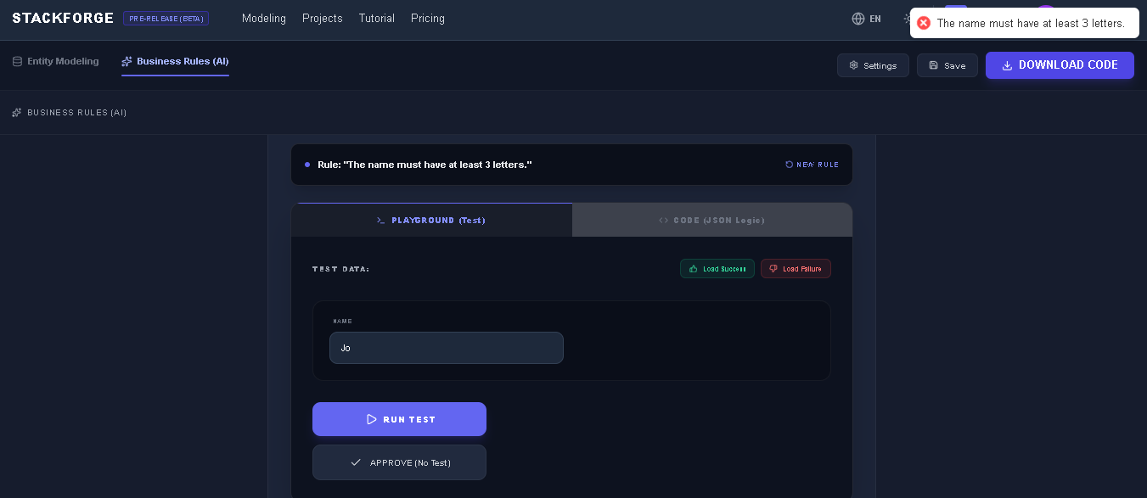Screen dimensions: 1147x498
Task: Open the EN language selector
Action: pyautogui.click(x=867, y=19)
